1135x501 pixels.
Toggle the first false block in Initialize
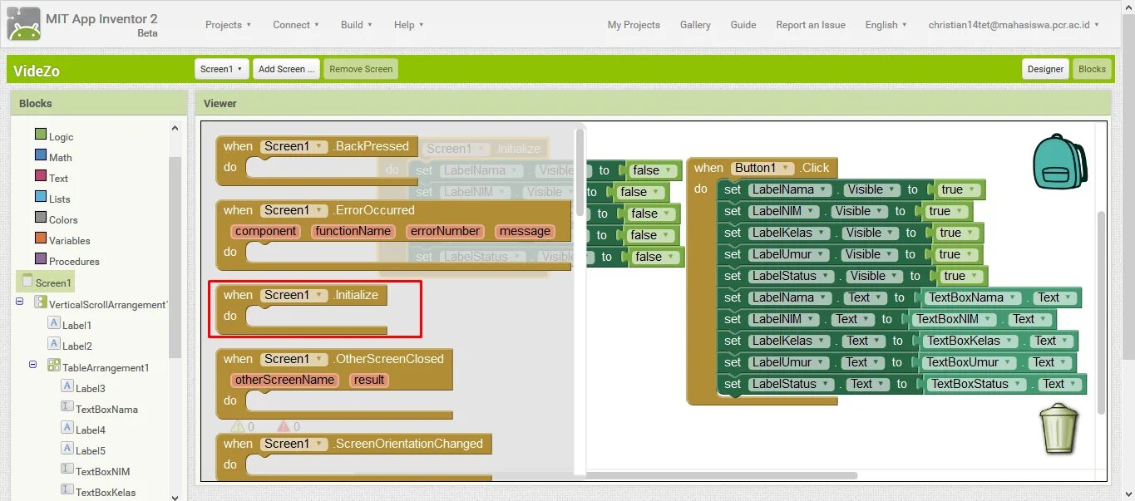coord(652,170)
